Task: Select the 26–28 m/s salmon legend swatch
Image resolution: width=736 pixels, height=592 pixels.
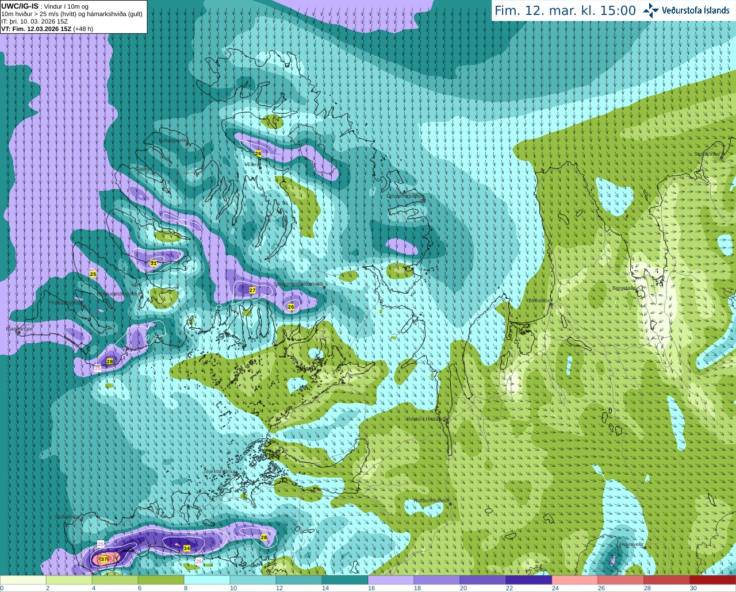Action: click(621, 580)
